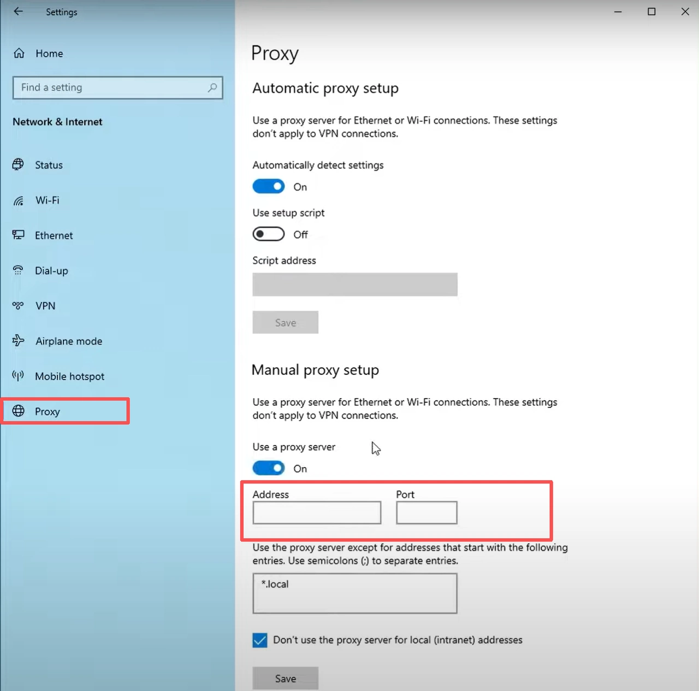Turn off Use a proxy server
The height and width of the screenshot is (691, 699).
(268, 468)
